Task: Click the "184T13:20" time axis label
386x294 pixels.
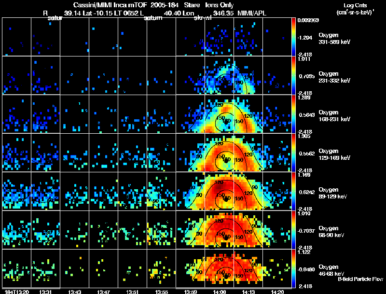Action: click(17, 292)
